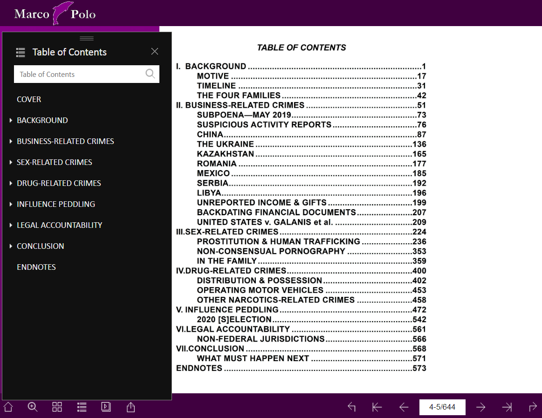
Task: Click the share icon
Action: pos(130,407)
